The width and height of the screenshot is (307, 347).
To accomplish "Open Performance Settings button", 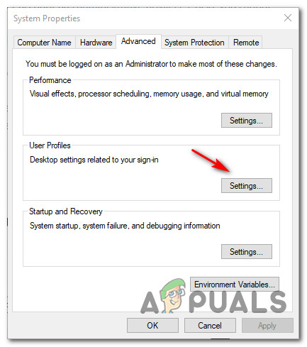I will (247, 121).
